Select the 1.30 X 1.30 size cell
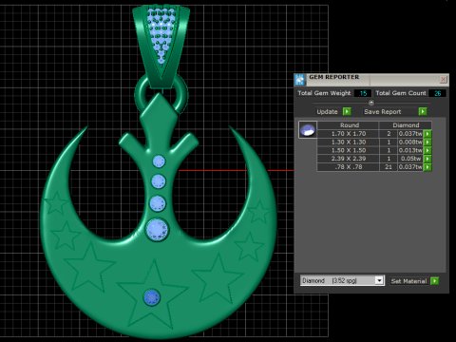 tap(349, 142)
